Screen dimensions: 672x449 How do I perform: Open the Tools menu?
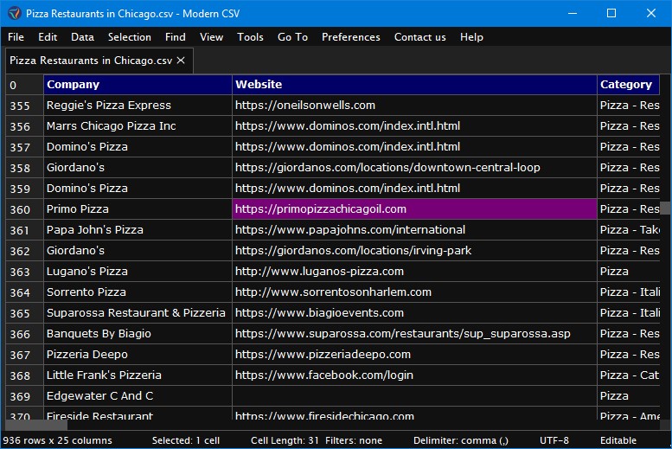(x=250, y=37)
